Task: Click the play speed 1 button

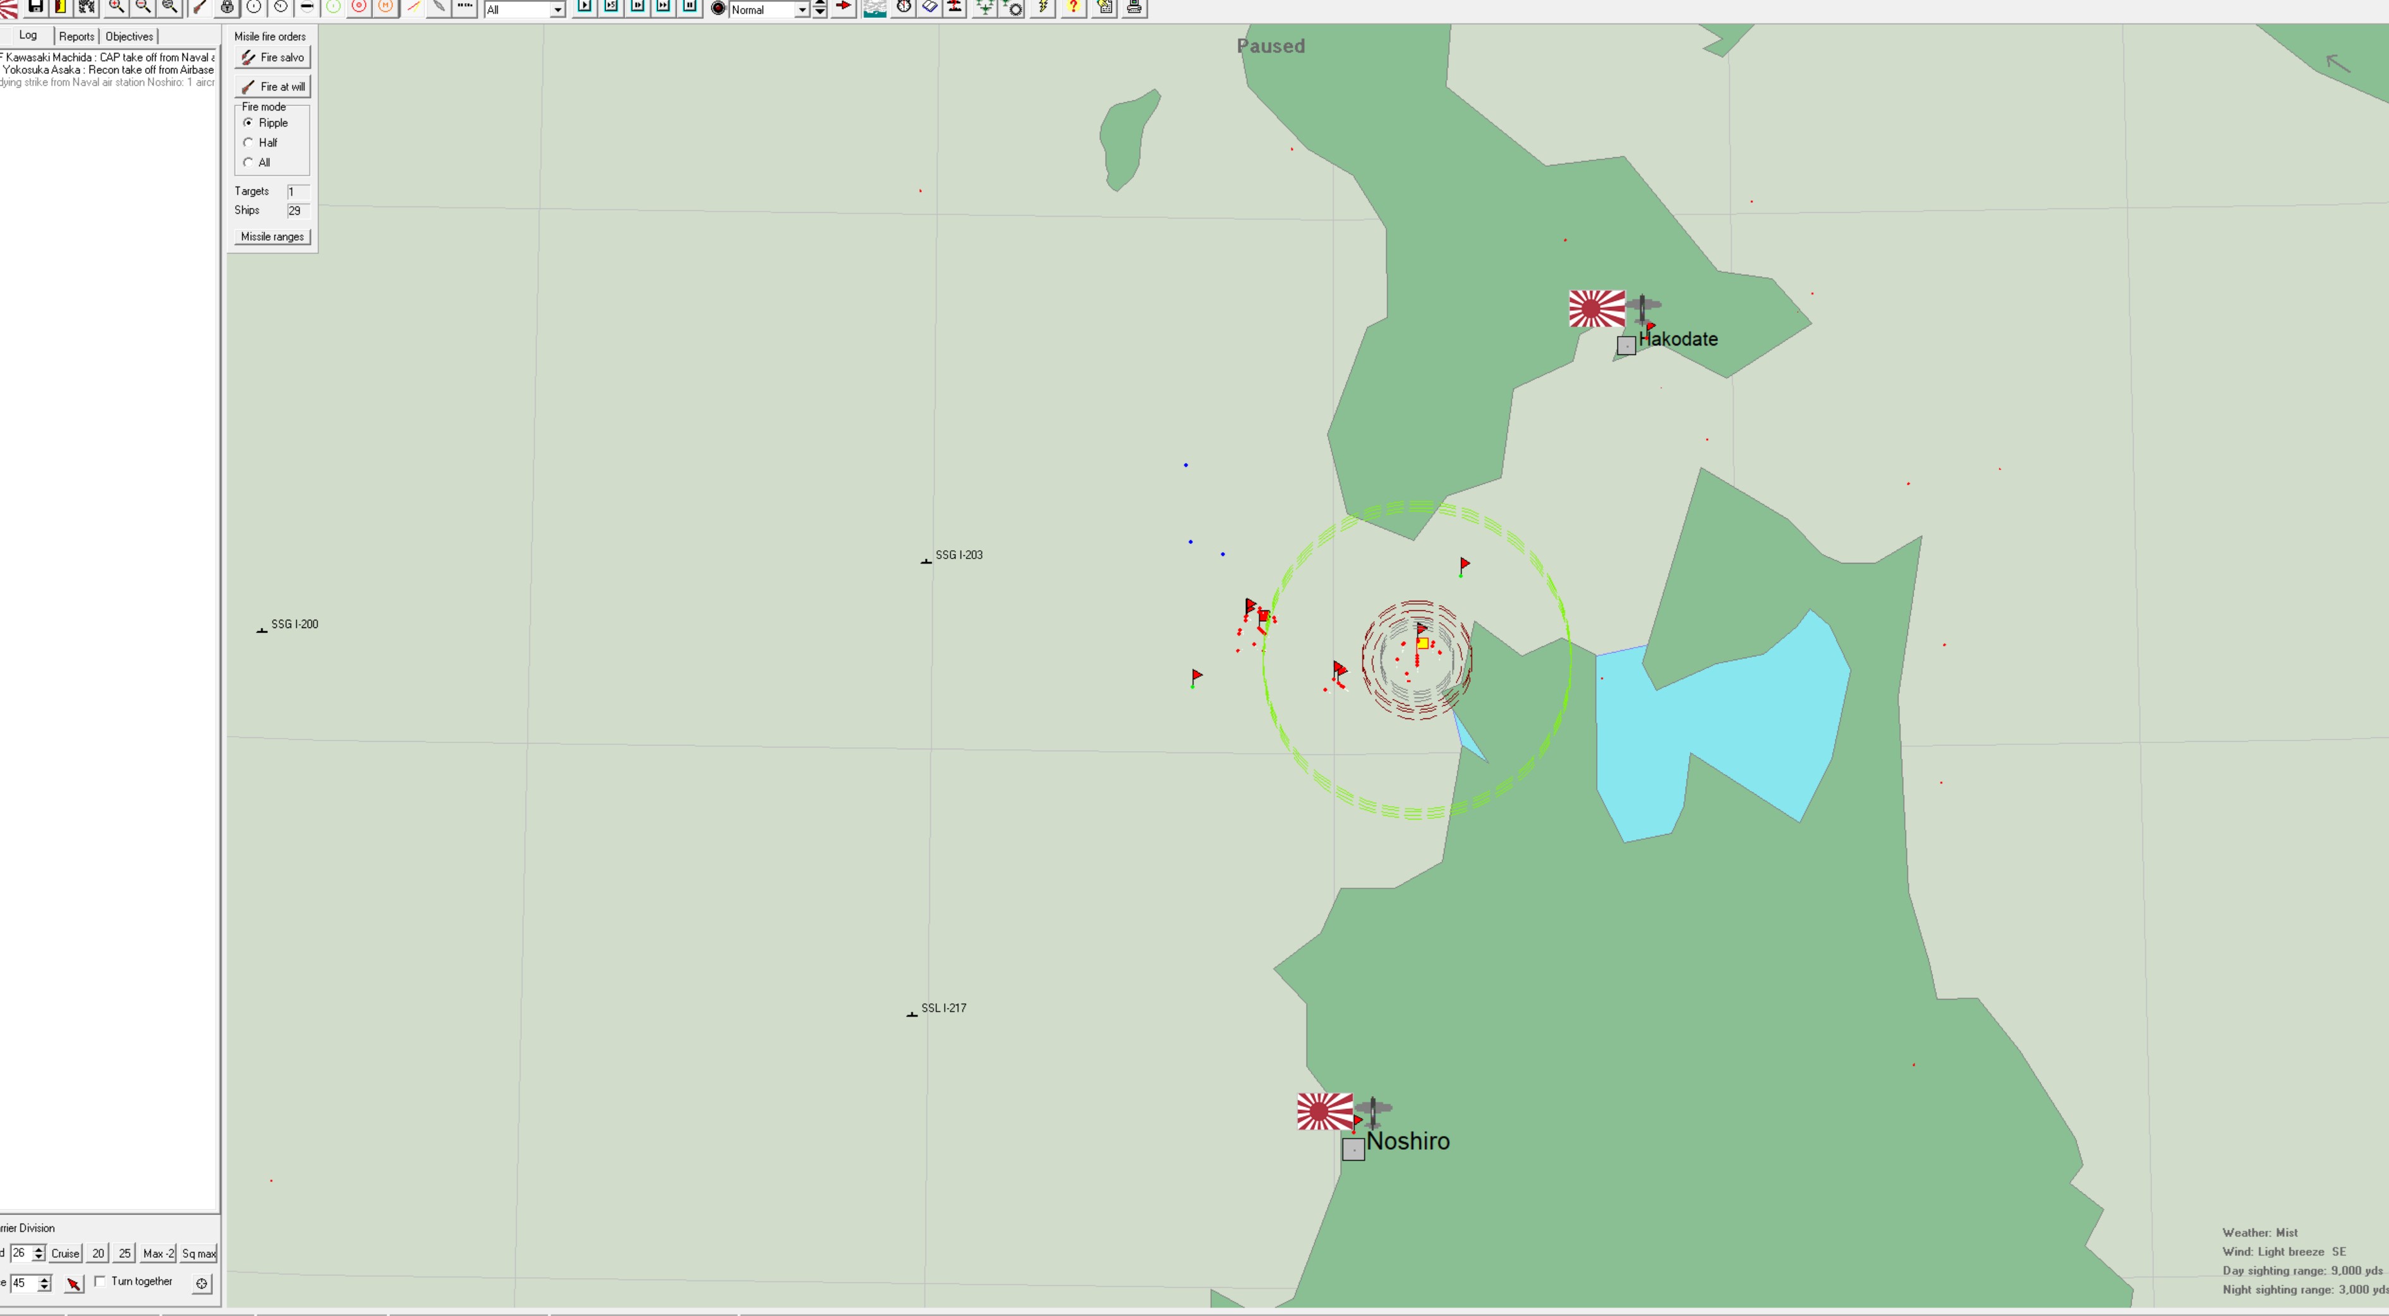Action: click(585, 8)
